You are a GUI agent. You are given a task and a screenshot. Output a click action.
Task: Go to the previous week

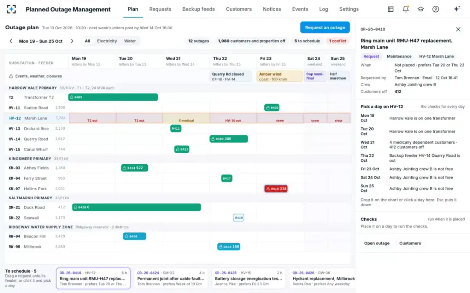click(11, 41)
